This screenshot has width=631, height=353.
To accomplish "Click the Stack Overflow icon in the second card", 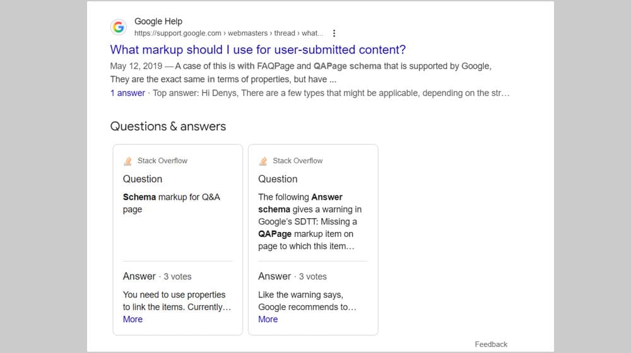I will click(x=263, y=161).
